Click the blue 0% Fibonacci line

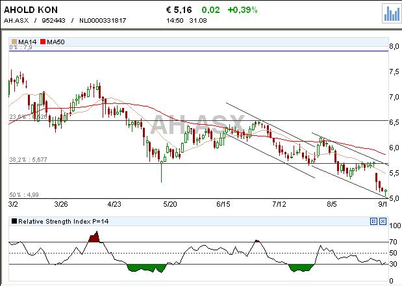coord(199,51)
